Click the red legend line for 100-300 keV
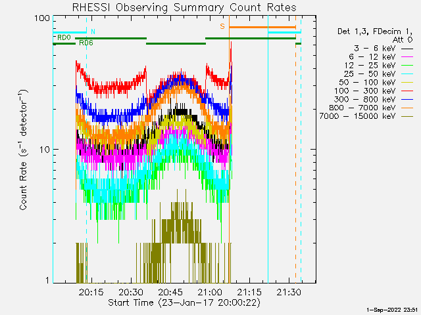 407,91
